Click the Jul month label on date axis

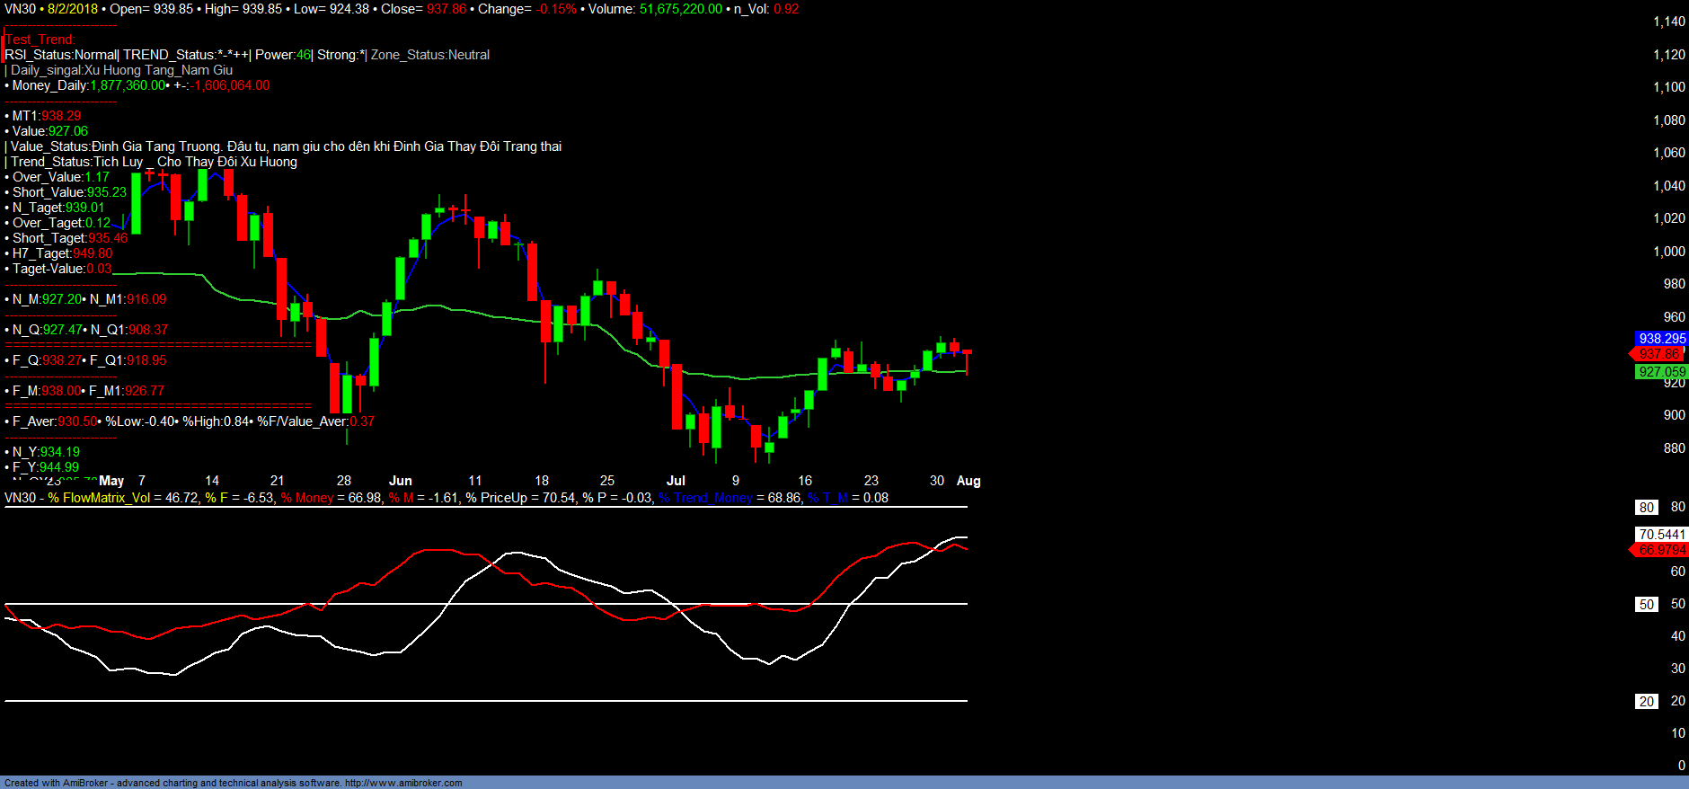tap(676, 481)
